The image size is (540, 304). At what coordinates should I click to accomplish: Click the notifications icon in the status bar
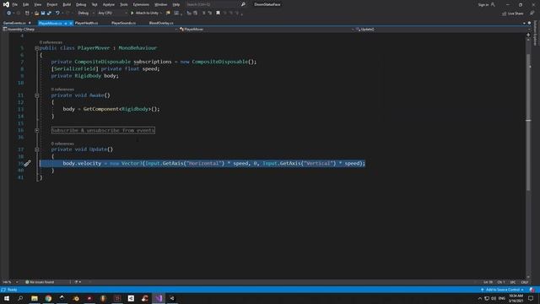tap(532, 290)
